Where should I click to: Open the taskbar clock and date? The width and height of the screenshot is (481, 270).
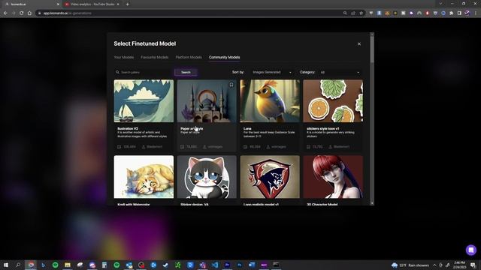coord(459,265)
